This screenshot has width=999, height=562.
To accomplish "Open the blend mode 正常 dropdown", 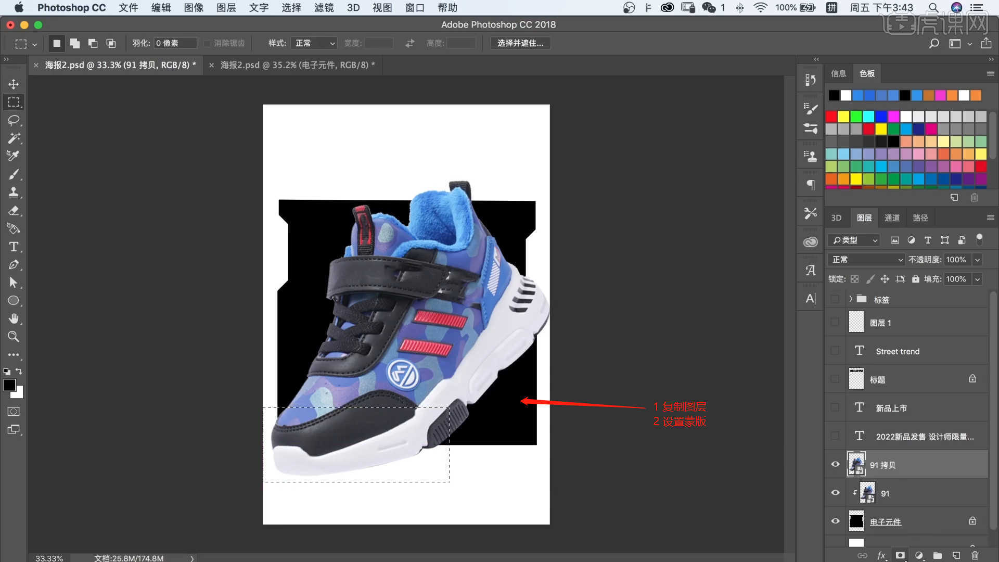I will point(866,259).
